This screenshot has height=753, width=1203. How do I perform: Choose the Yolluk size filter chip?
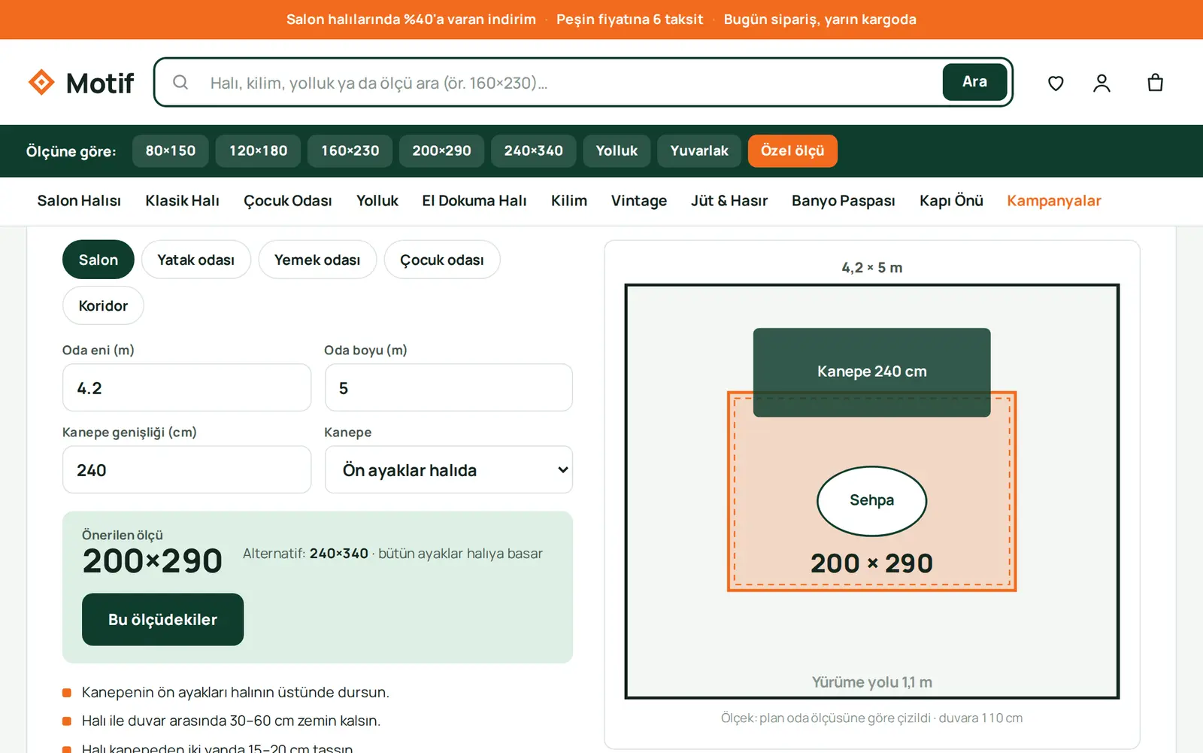click(x=617, y=151)
